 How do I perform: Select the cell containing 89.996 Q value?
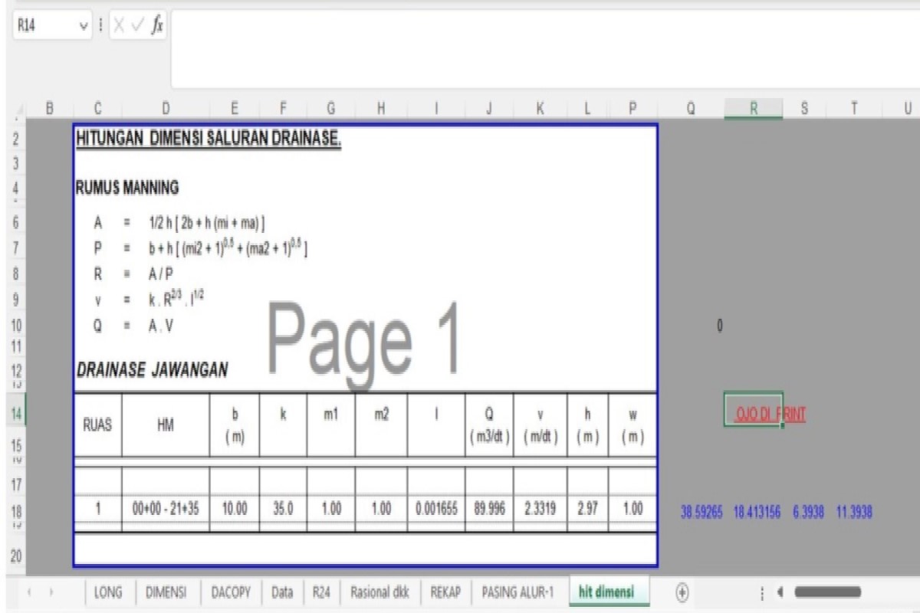point(489,510)
